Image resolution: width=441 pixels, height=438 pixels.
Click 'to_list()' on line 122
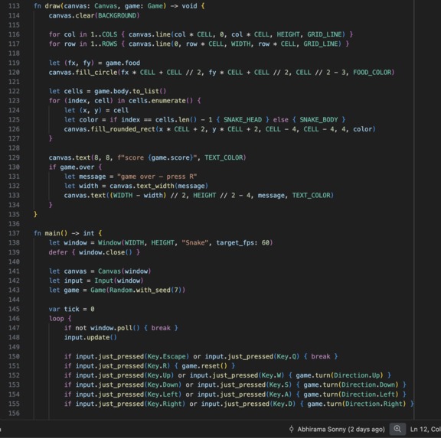pyautogui.click(x=149, y=91)
